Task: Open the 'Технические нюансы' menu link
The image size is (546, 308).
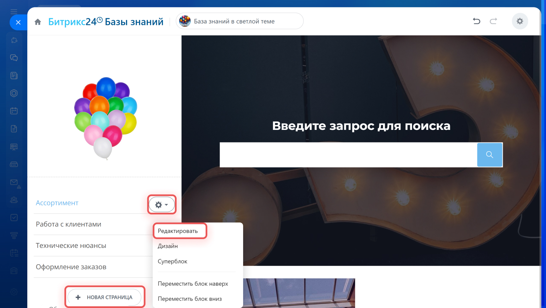Action: (71, 245)
